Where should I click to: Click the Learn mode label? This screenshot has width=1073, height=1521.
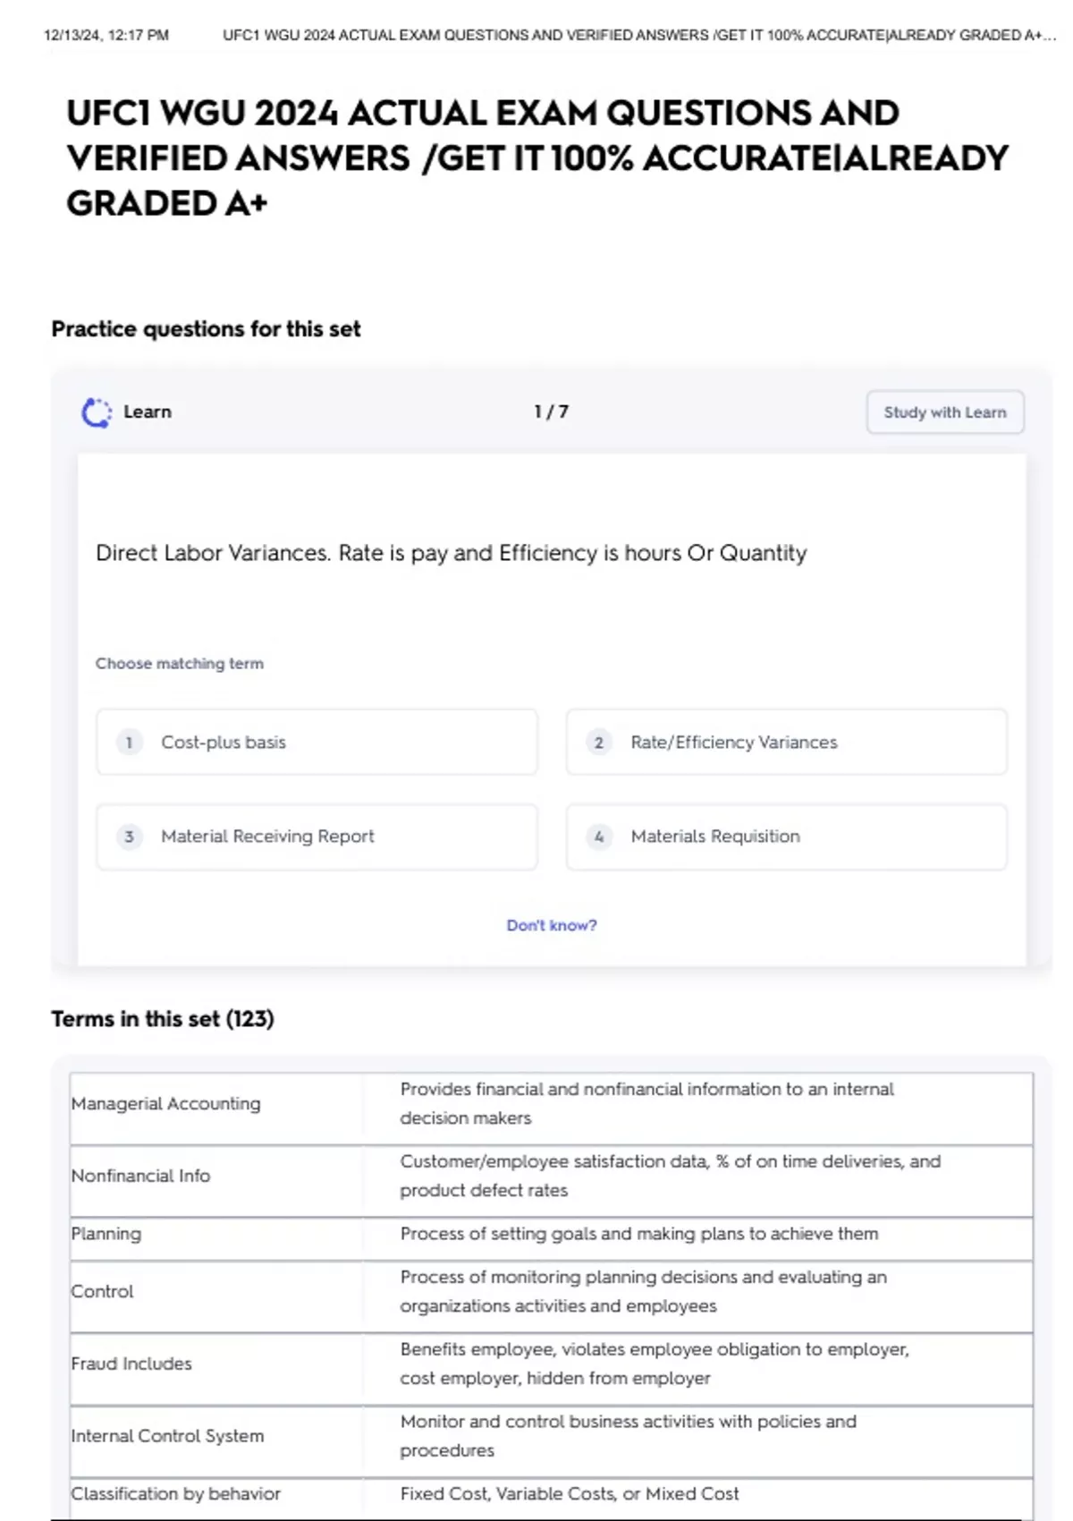148,412
